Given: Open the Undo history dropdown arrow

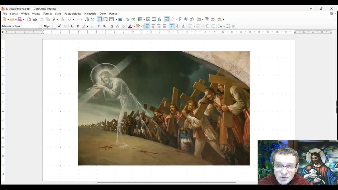Looking at the screenshot, I should pos(73,20).
